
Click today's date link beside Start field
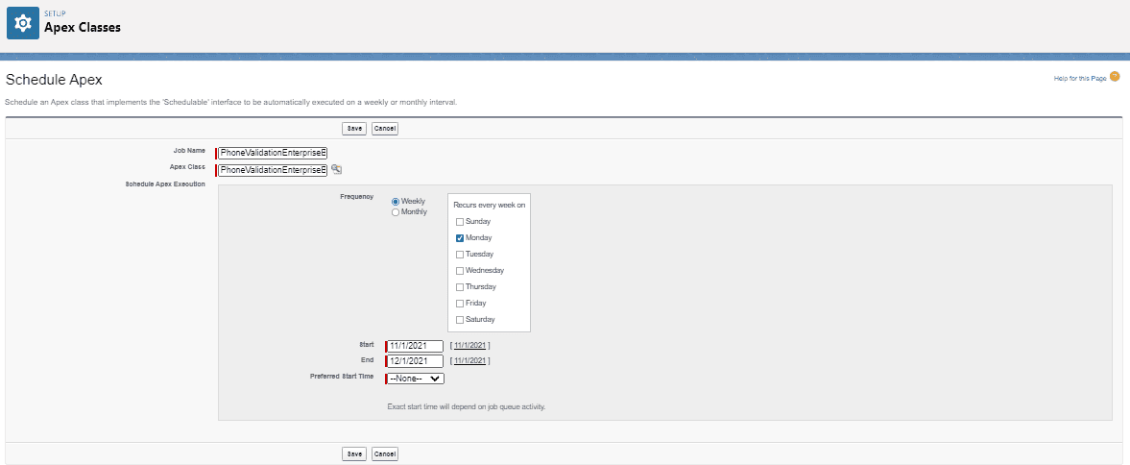pyautogui.click(x=470, y=346)
